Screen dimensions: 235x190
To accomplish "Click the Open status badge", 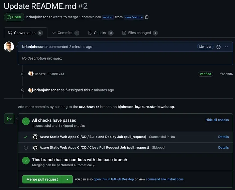I will pos(14,17).
